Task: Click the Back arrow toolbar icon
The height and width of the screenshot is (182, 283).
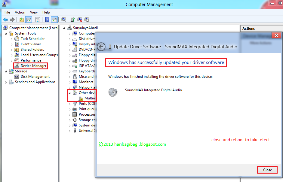Action: [6, 20]
